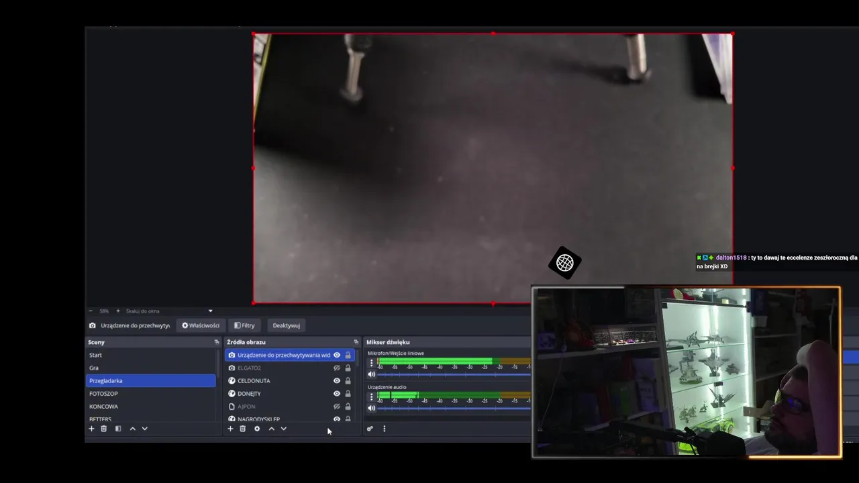Toggle lock on DONEJTY source
This screenshot has height=483, width=859.
pos(348,394)
